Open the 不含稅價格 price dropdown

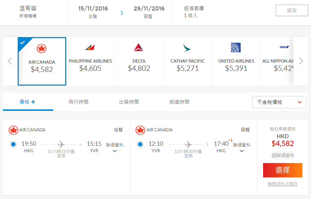point(279,102)
